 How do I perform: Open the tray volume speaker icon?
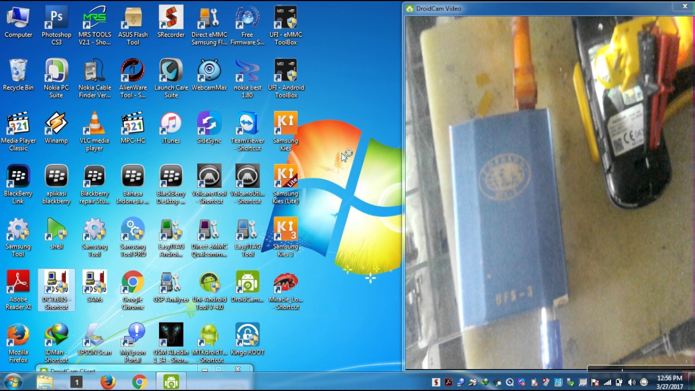click(631, 382)
